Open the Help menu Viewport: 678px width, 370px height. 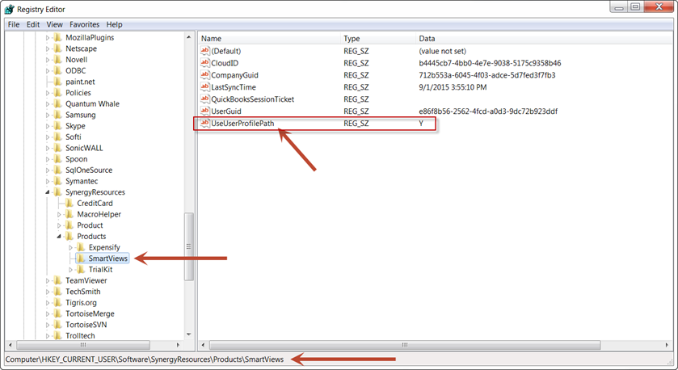point(114,24)
